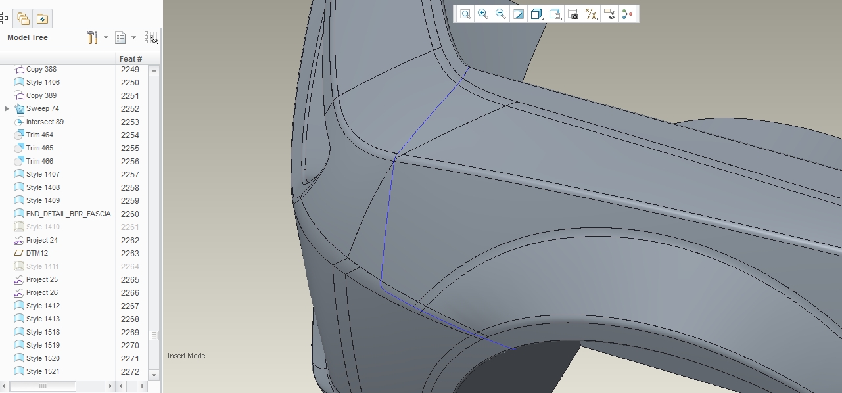
Task: Select END_DETAIL_BPR_FASCIA feature
Action: point(68,214)
